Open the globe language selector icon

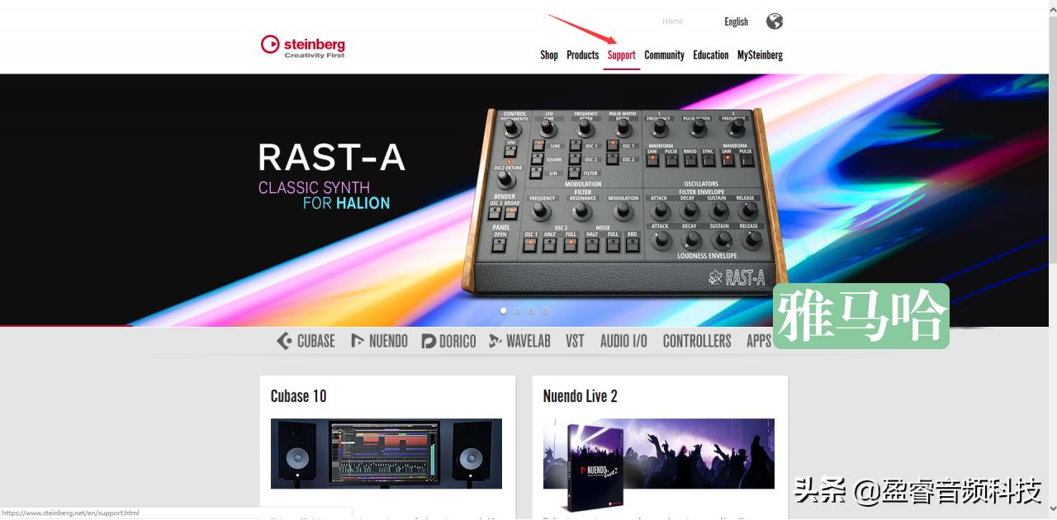(775, 21)
